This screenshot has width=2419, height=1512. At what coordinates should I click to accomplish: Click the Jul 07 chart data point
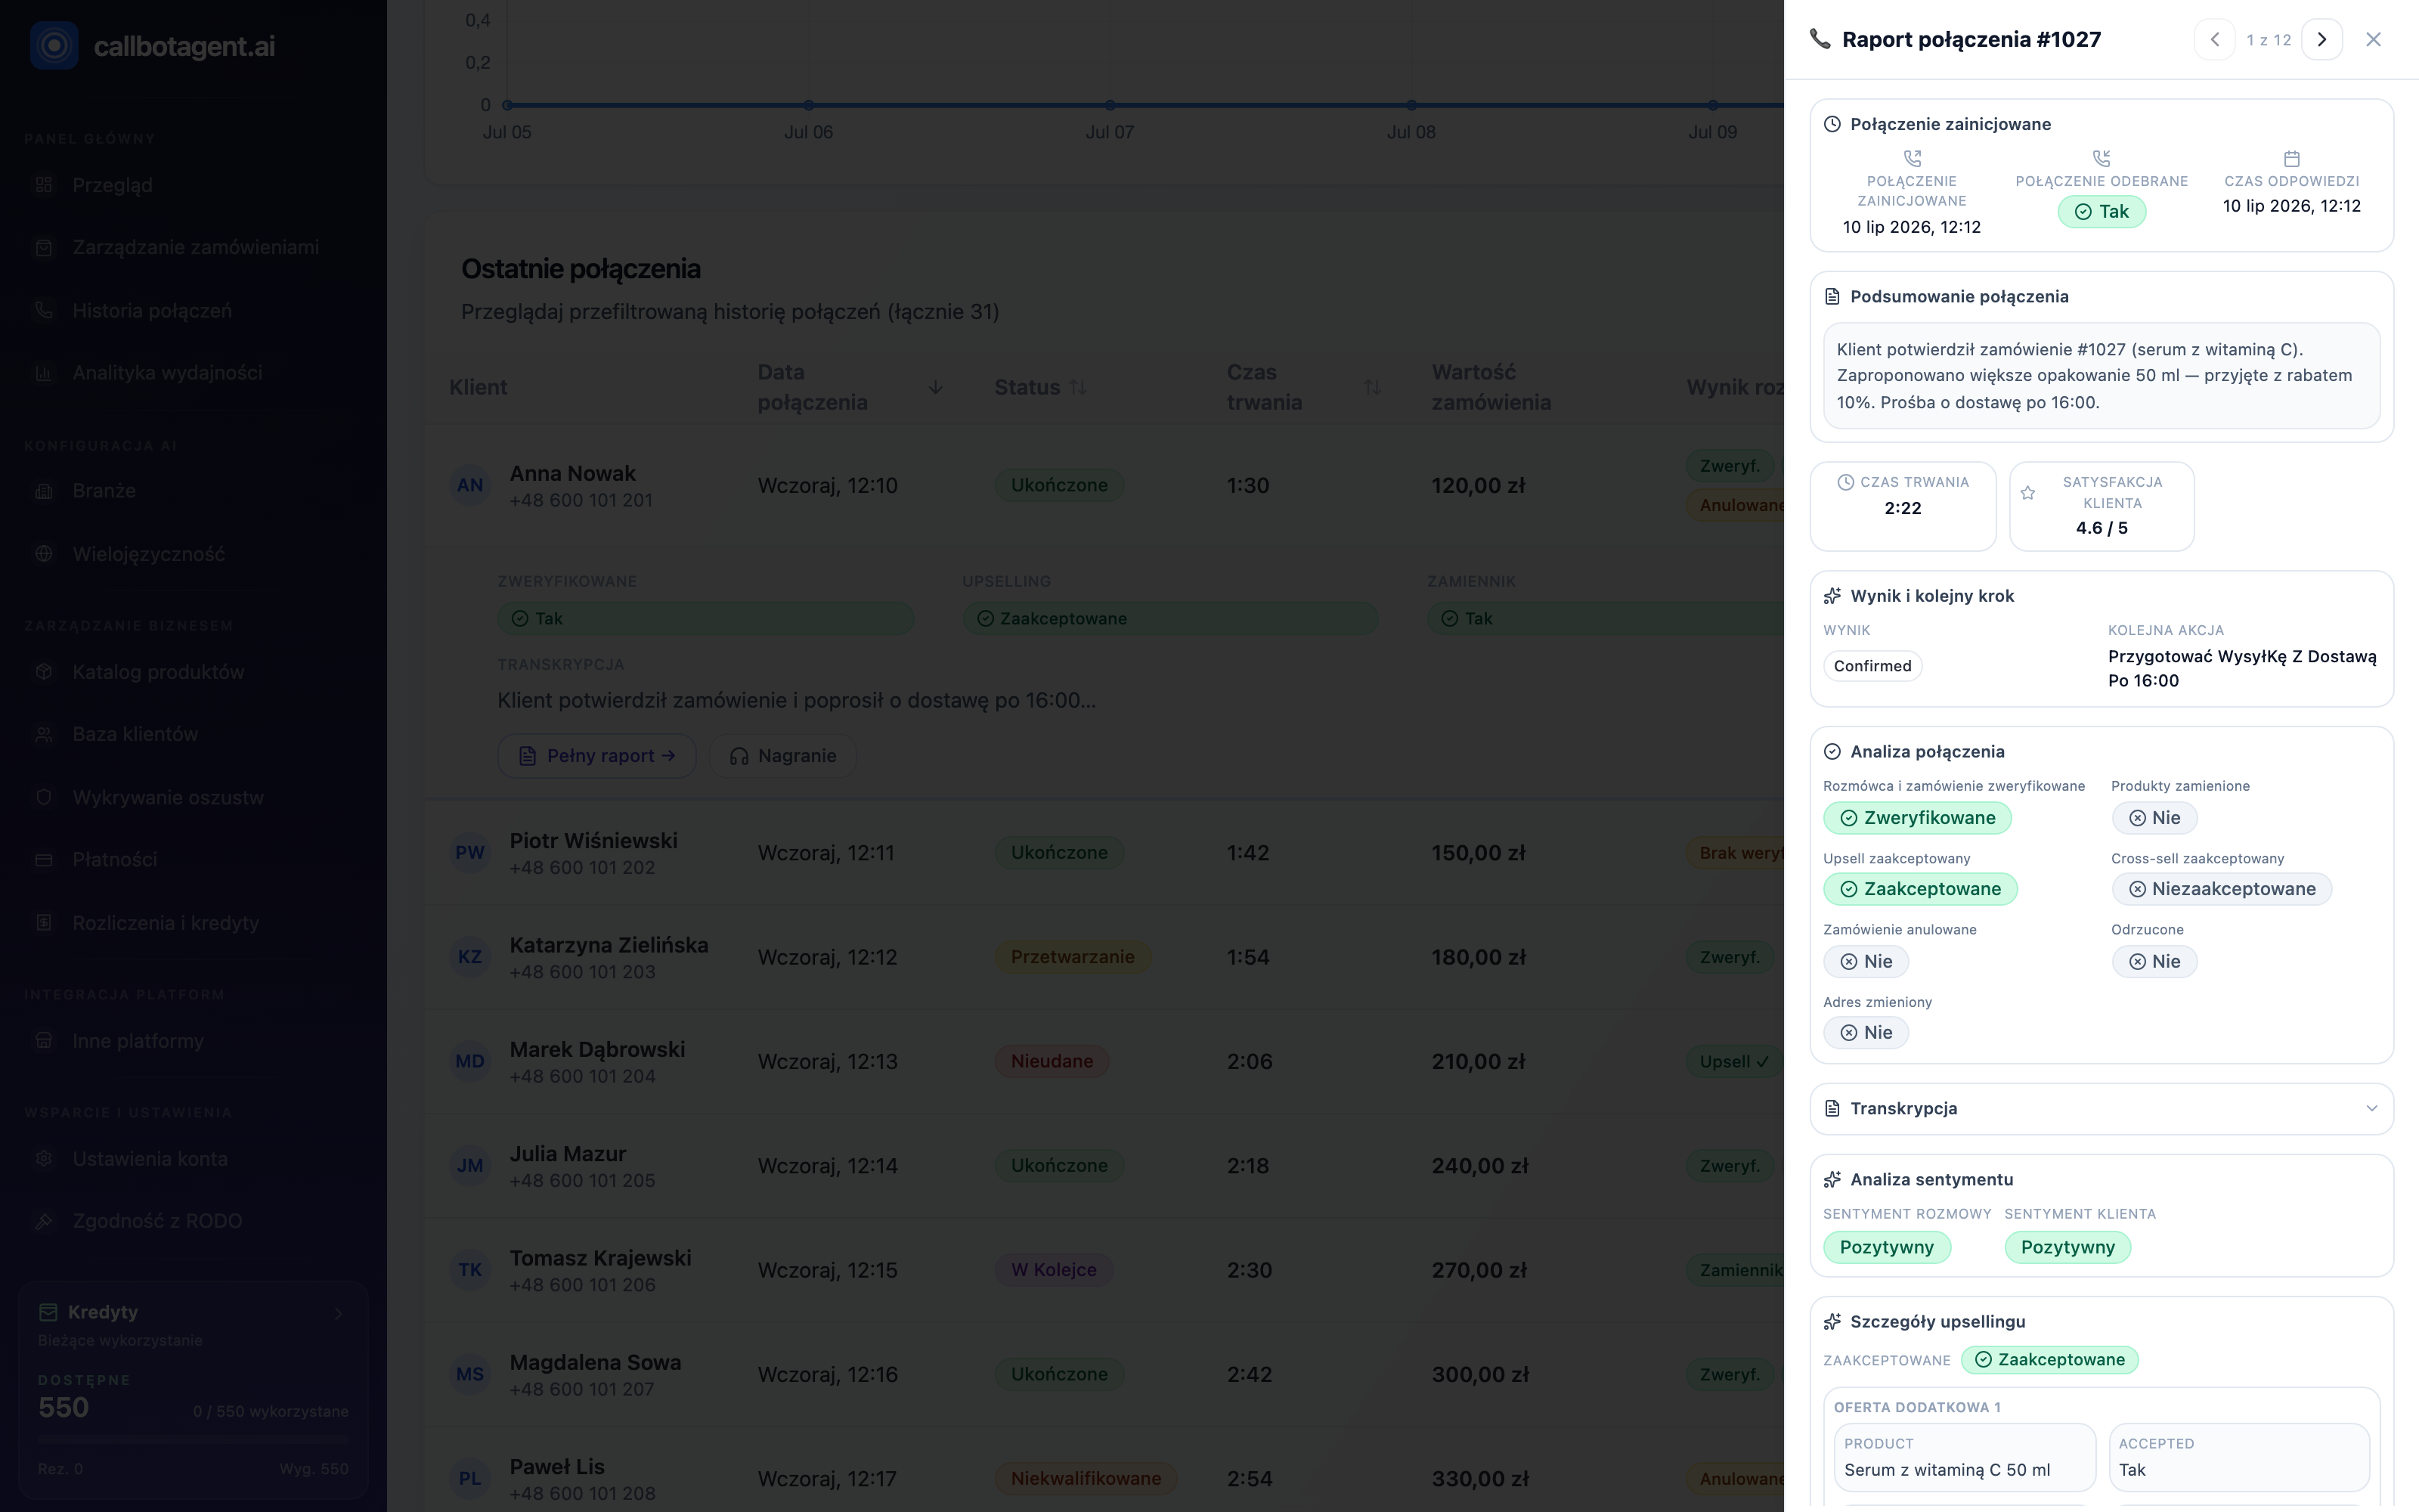coord(1110,105)
